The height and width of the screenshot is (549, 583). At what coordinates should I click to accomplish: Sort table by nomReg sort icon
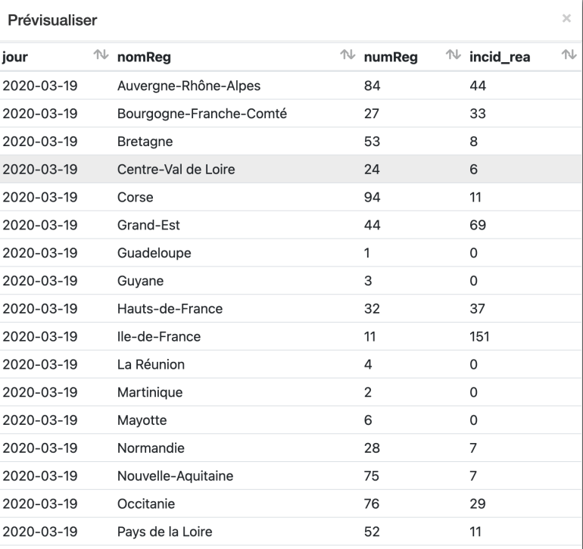click(348, 55)
